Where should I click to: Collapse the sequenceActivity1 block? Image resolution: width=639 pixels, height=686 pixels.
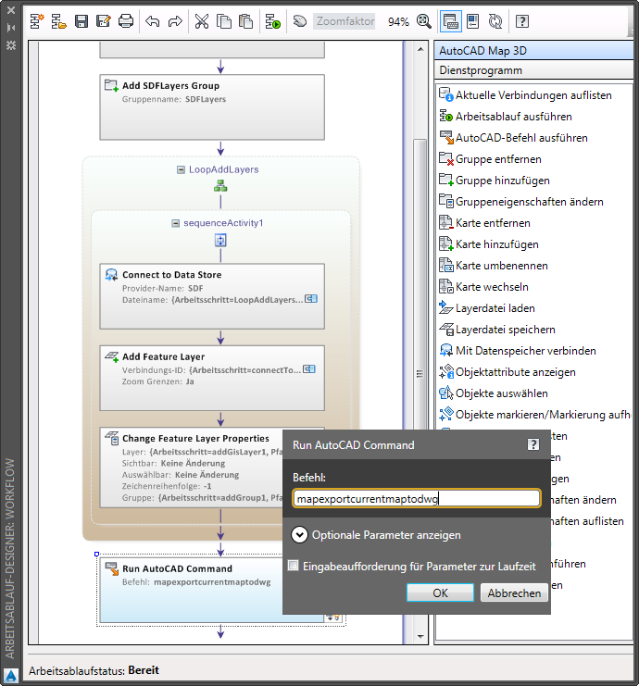click(176, 223)
